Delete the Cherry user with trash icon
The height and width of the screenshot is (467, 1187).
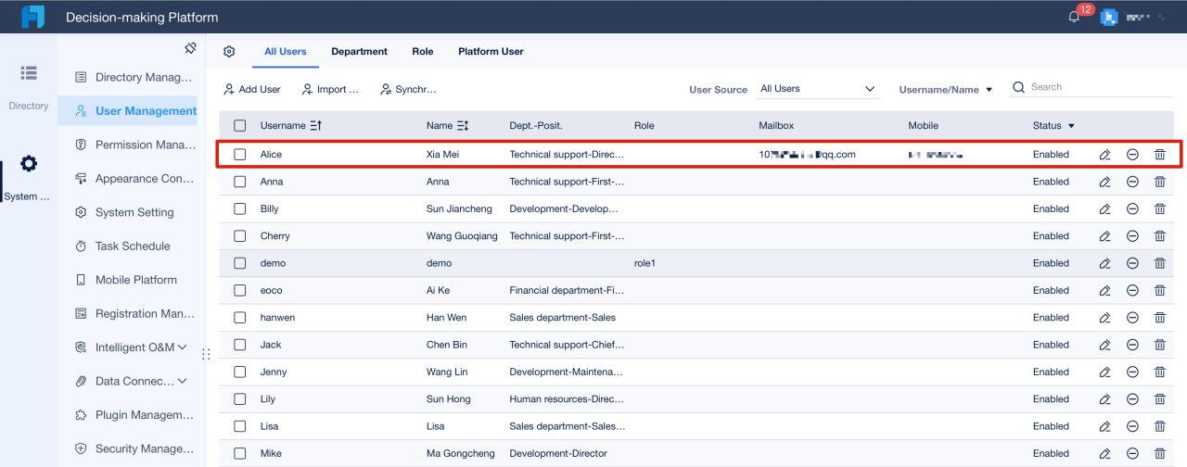1160,236
